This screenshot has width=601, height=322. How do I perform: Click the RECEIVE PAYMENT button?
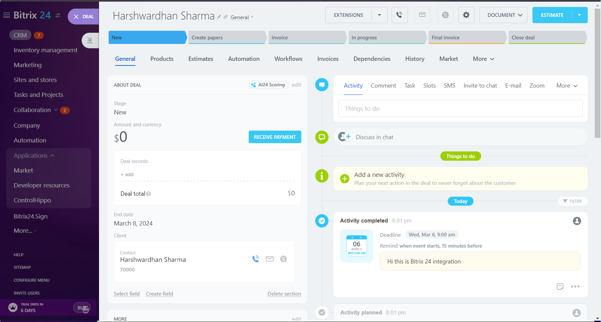click(275, 137)
